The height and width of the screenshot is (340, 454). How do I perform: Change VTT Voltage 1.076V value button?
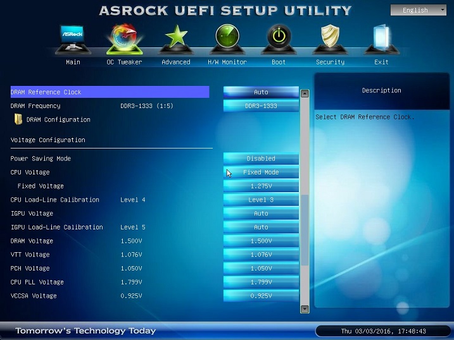click(x=261, y=255)
